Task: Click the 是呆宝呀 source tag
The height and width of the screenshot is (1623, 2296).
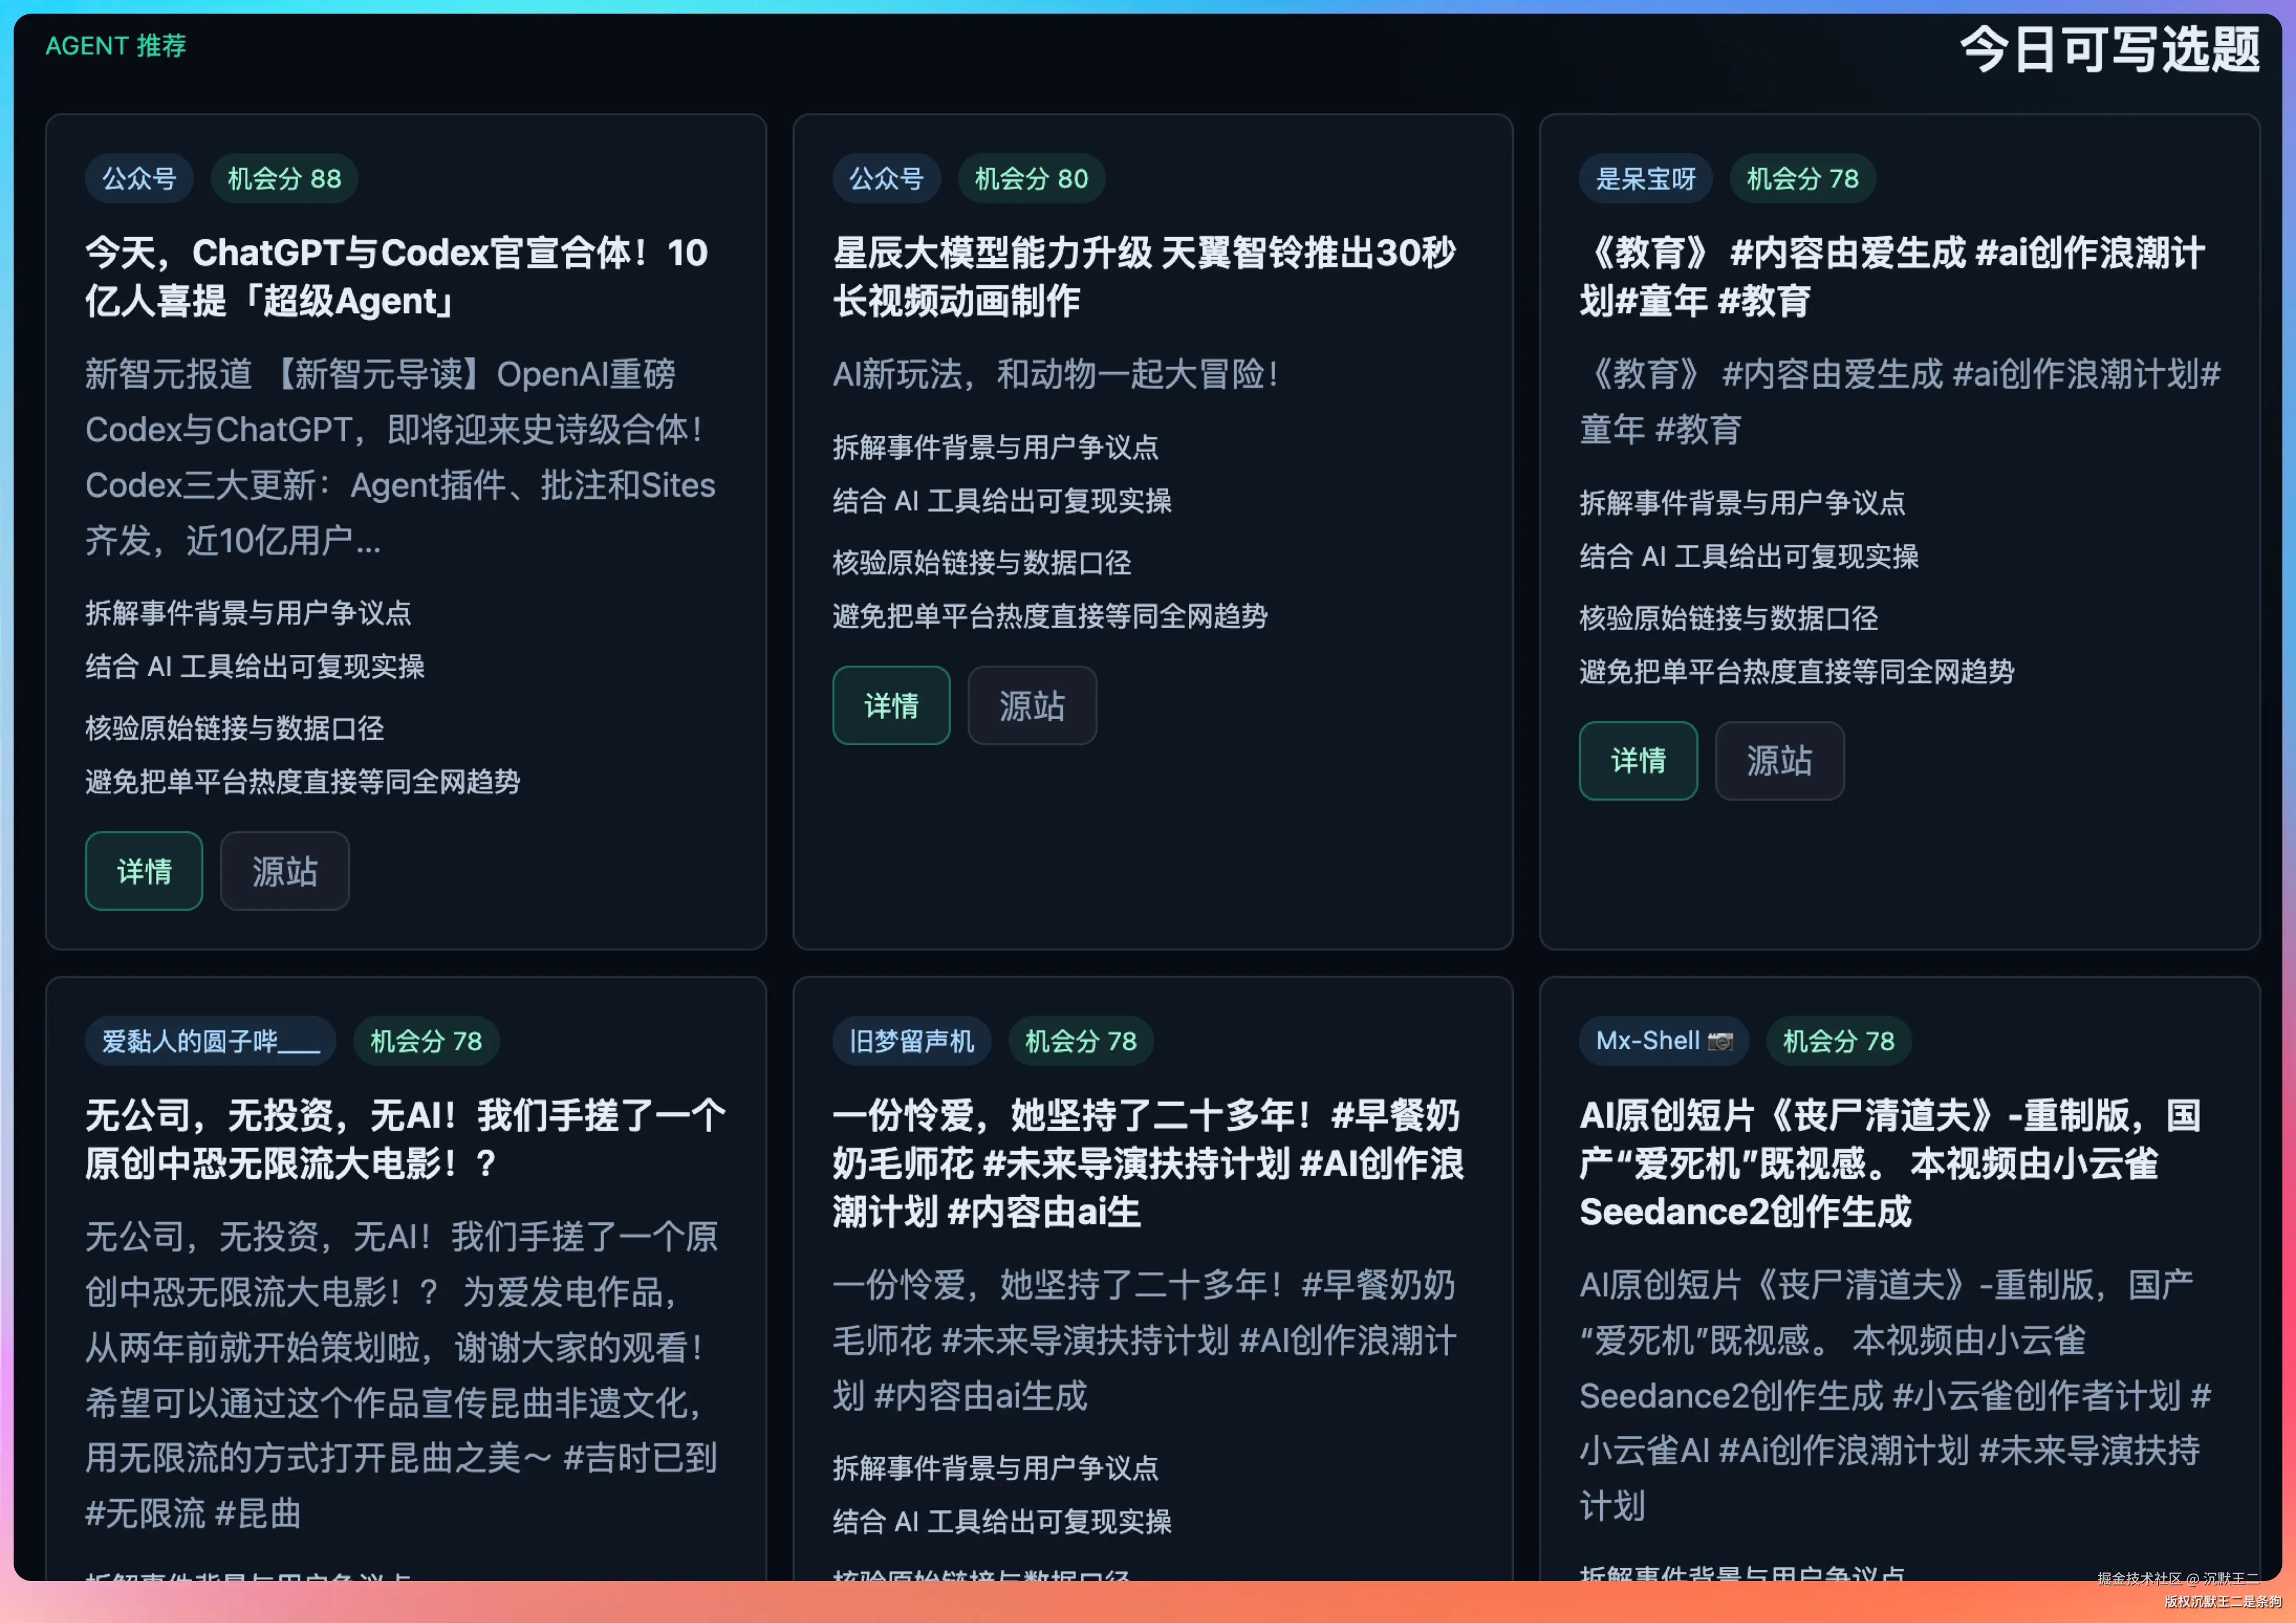Action: pos(1646,179)
